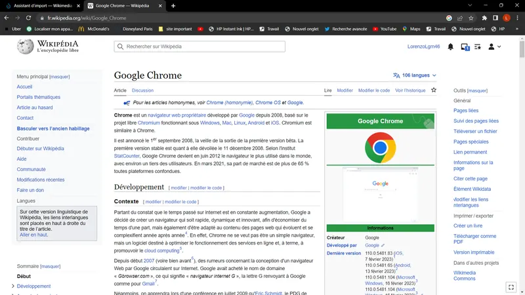Toggle fullscreen width icon at bottom right

[511, 287]
